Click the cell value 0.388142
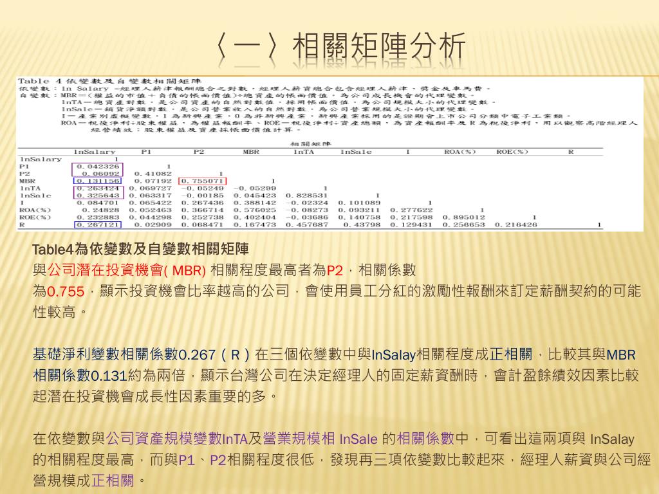Screen dimensions: 659x494 coord(255,203)
